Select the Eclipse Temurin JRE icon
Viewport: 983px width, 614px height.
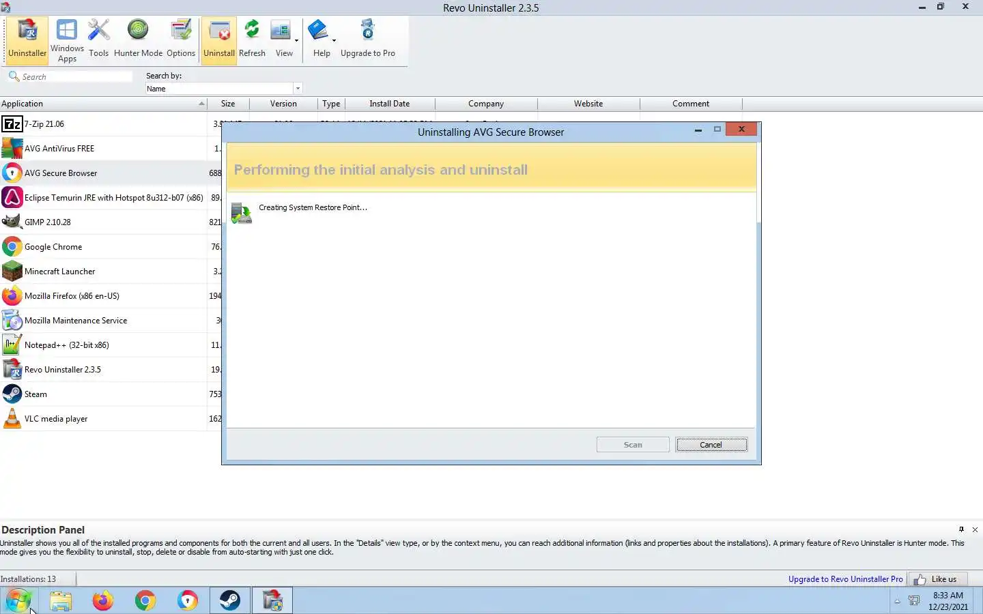tap(12, 198)
